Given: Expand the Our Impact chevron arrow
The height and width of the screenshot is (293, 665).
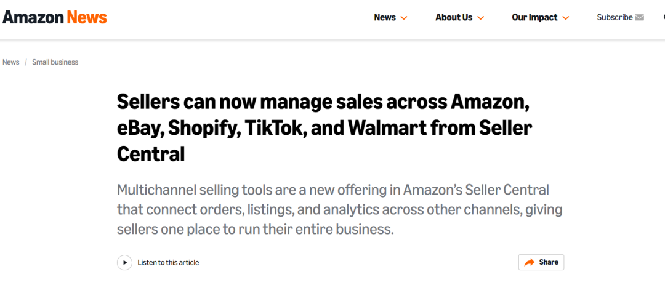Looking at the screenshot, I should (x=566, y=18).
